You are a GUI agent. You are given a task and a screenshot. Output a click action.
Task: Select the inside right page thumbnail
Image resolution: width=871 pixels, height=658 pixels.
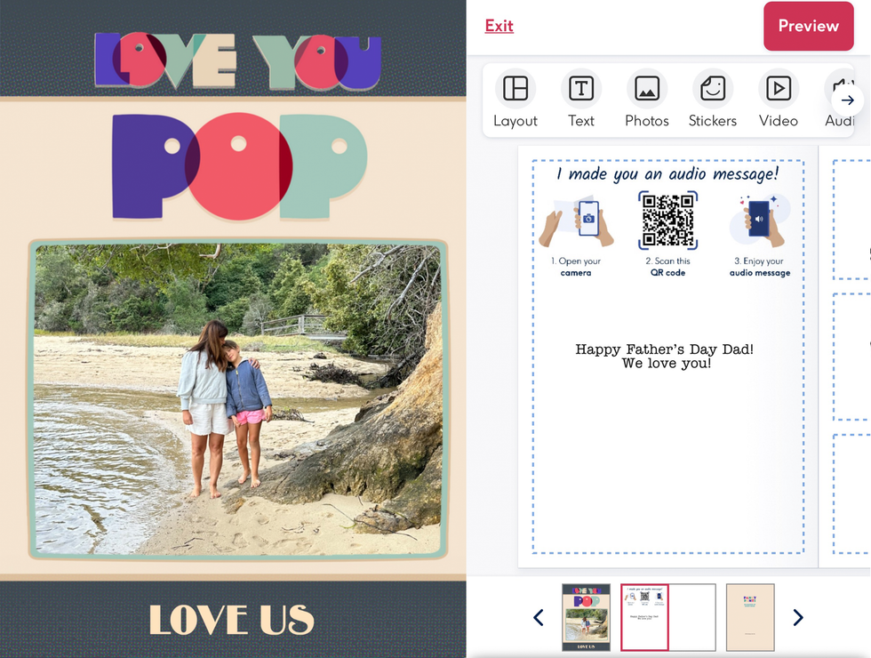[x=692, y=617]
